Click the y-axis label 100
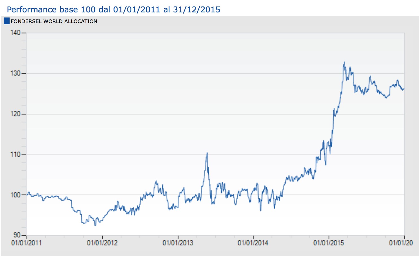The height and width of the screenshot is (256, 419). [16, 195]
